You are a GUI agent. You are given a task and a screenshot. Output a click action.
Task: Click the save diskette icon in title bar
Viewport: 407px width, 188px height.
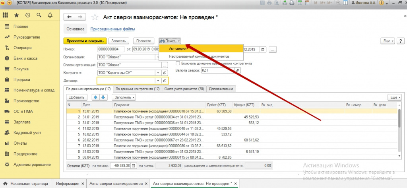coord(262,3)
